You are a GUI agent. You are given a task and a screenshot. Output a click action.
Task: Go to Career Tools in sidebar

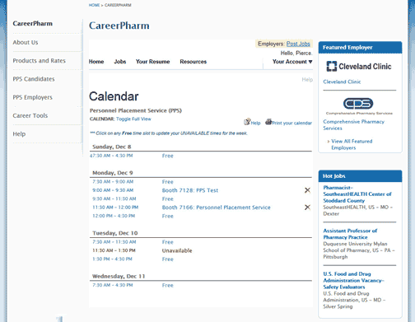[x=30, y=115]
